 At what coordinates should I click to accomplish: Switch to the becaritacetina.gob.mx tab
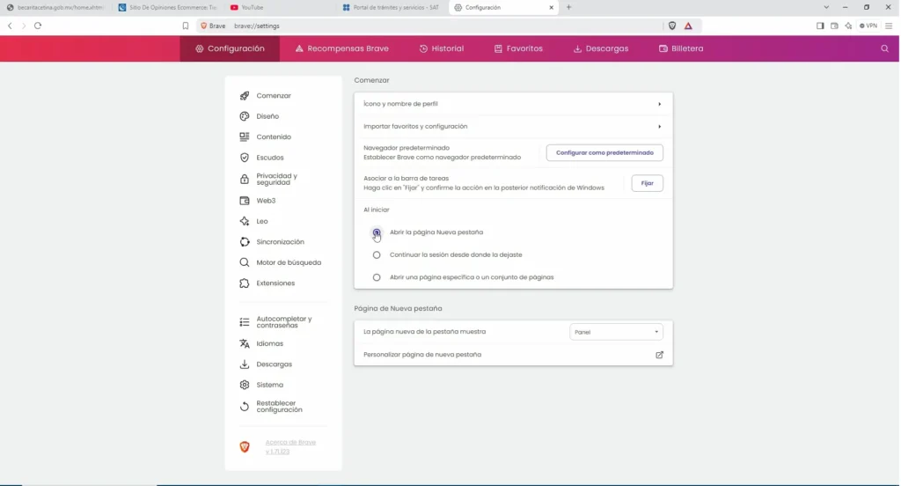tap(55, 7)
